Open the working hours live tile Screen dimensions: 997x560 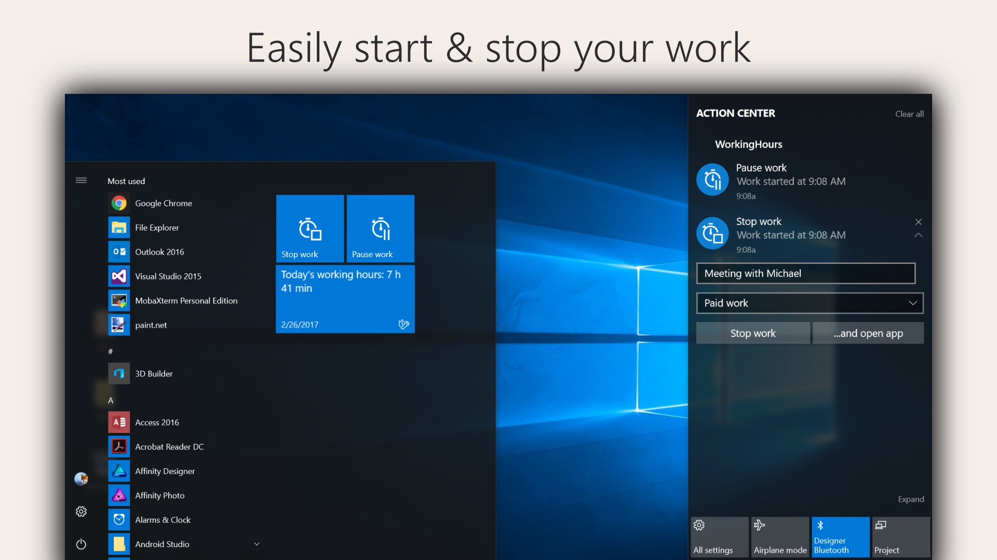(345, 298)
